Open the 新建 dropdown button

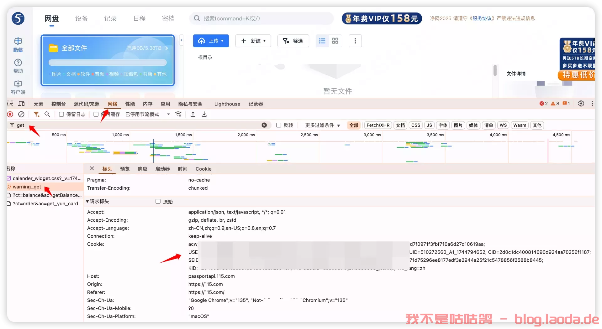(253, 41)
